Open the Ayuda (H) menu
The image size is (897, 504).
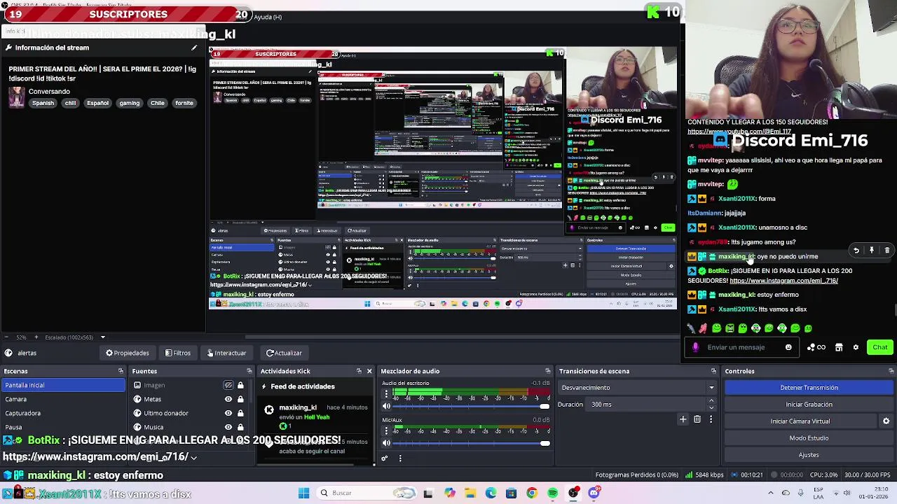click(x=268, y=17)
